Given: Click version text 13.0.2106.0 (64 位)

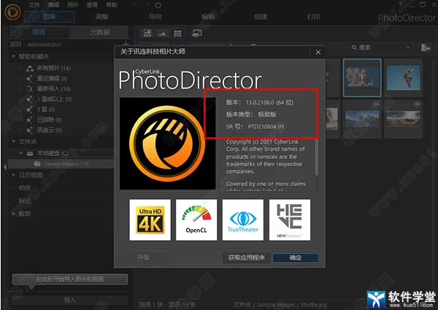Looking at the screenshot, I should [269, 102].
